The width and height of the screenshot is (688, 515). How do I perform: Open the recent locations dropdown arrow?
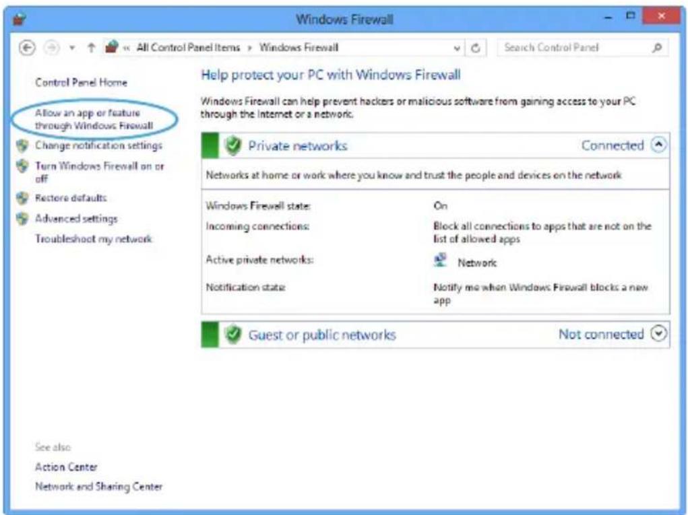tap(72, 48)
